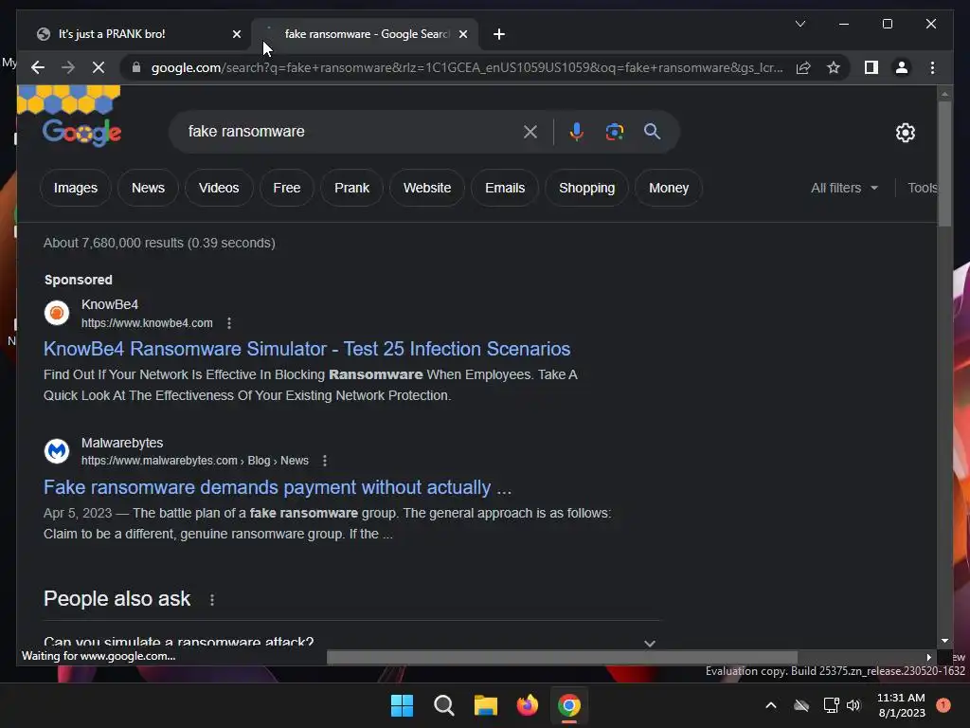The image size is (970, 728).
Task: Launch File Explorer from taskbar
Action: click(x=486, y=705)
